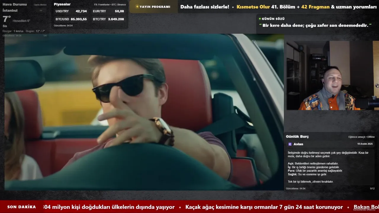Click the small fog icon beside İstanbul
Image resolution: width=379 pixels, height=213 pixels.
click(x=41, y=10)
